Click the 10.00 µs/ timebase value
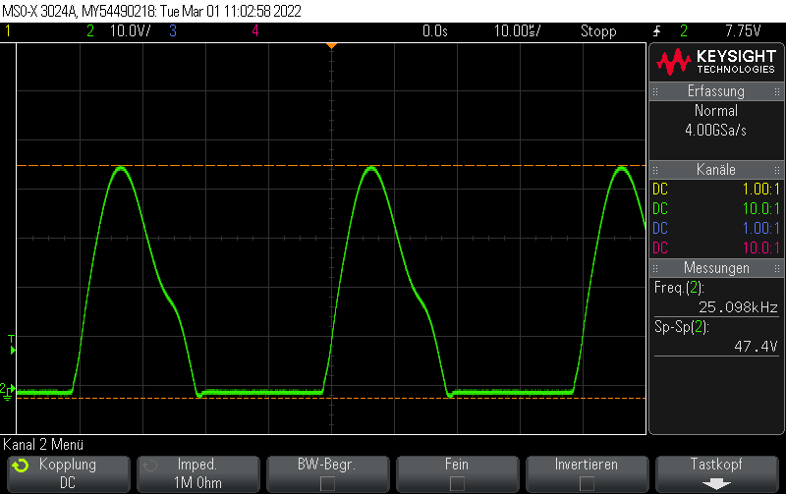 coord(518,31)
